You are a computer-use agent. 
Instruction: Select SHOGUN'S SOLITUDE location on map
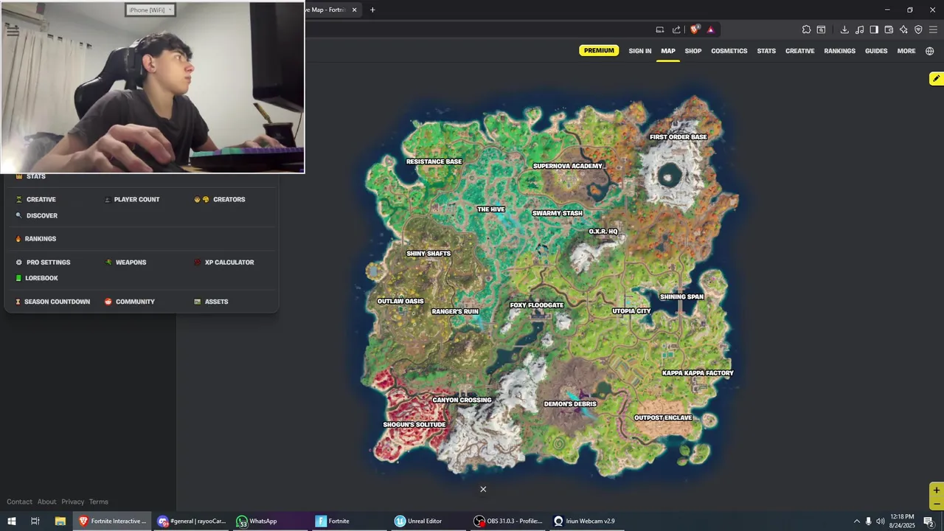pos(414,425)
